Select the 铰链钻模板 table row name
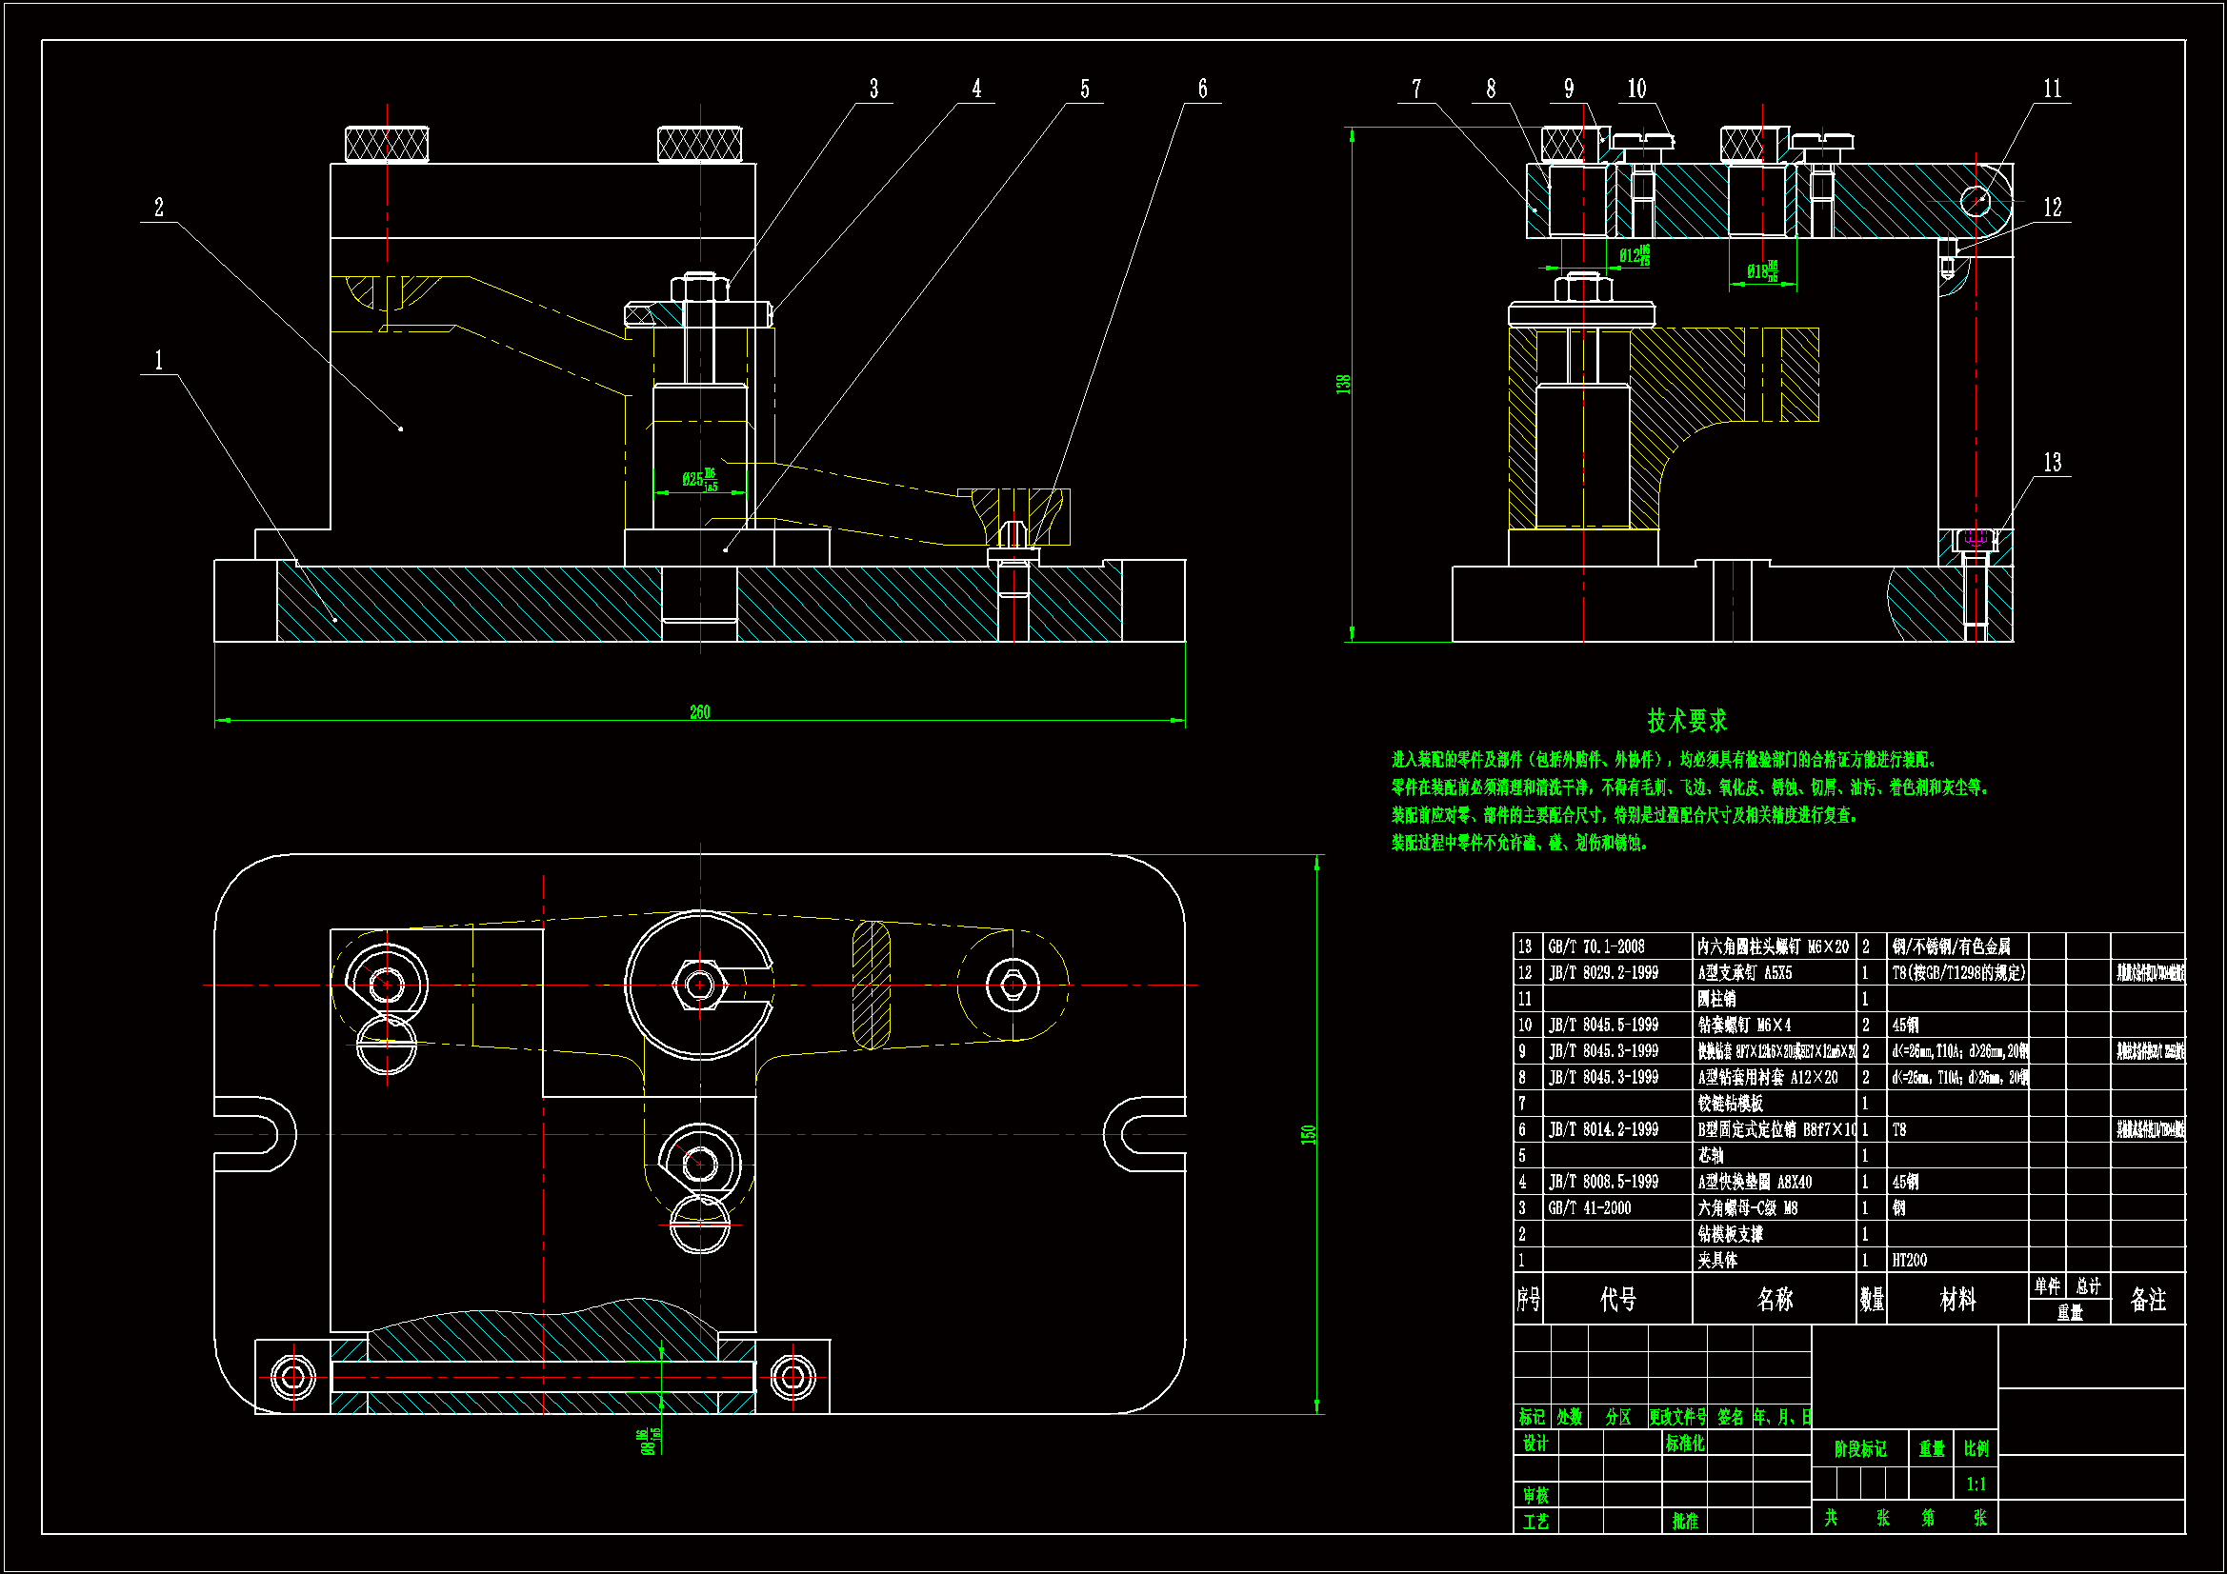 point(1730,1104)
